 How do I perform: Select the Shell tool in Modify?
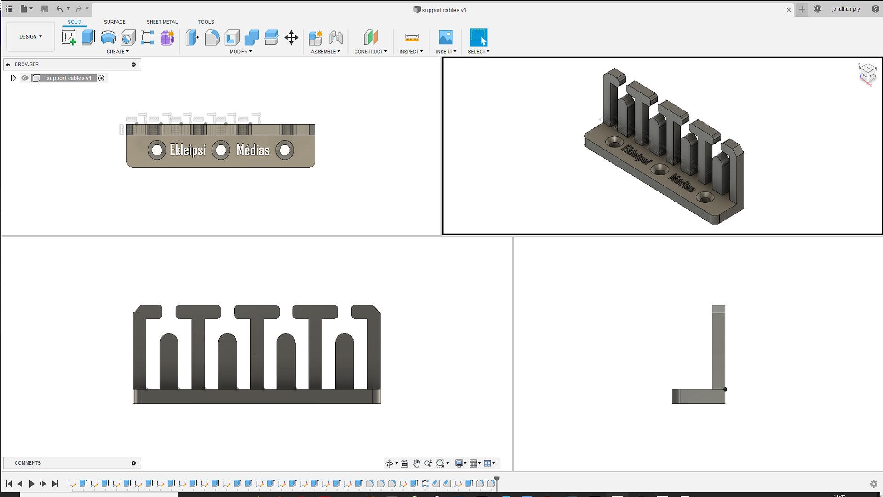click(x=232, y=37)
